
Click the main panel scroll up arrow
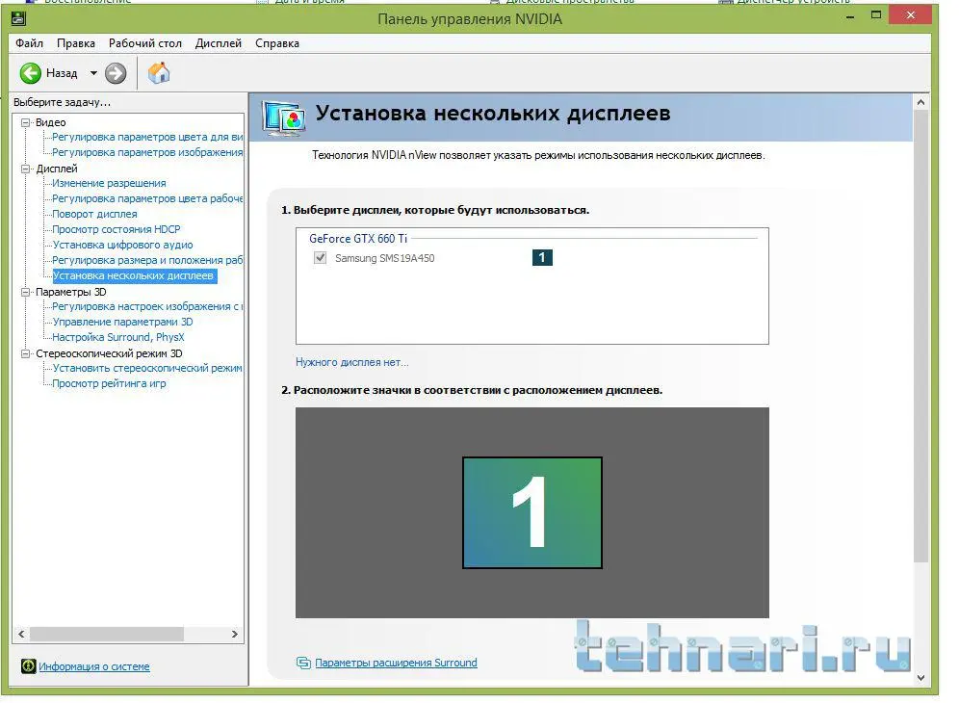pos(921,103)
